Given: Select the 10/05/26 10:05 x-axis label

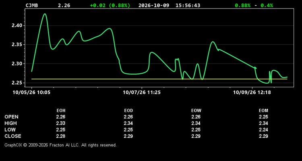Looking at the screenshot, I should (31, 93).
